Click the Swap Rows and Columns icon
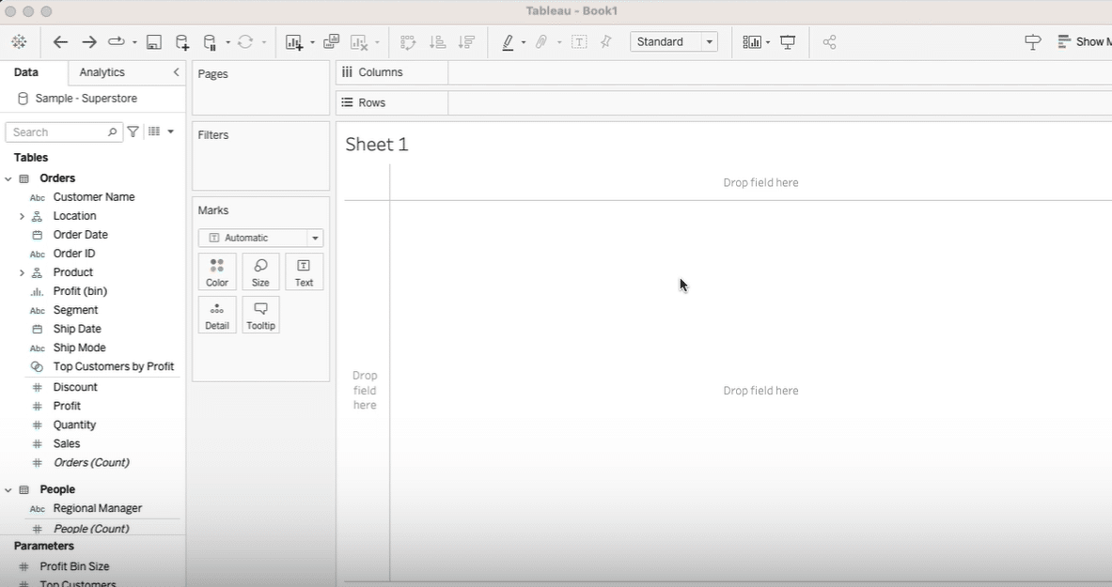1112x587 pixels. coord(408,42)
